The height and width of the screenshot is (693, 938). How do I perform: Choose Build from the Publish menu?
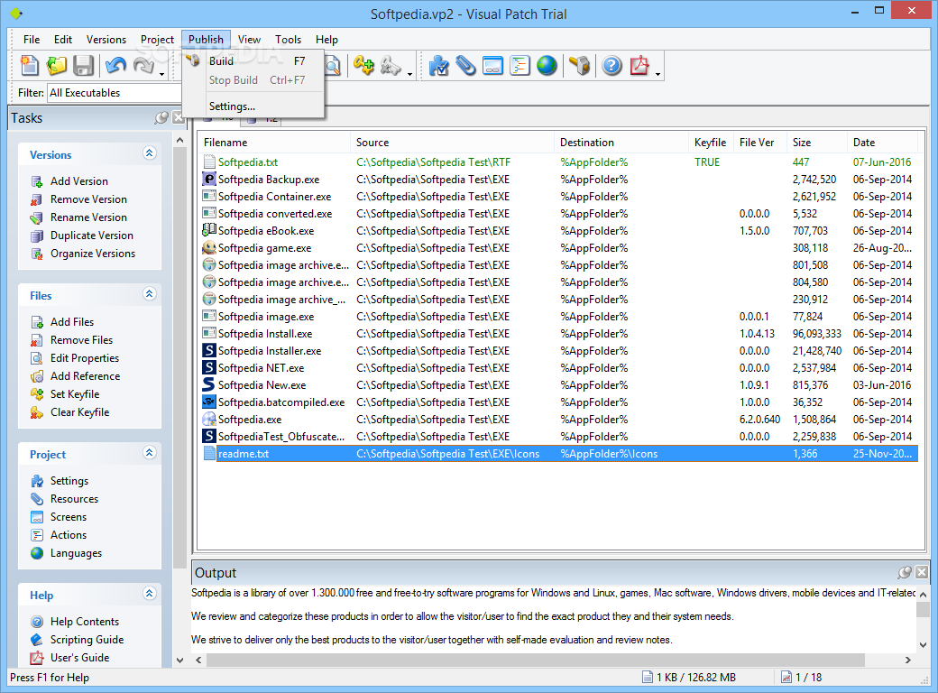(253, 61)
